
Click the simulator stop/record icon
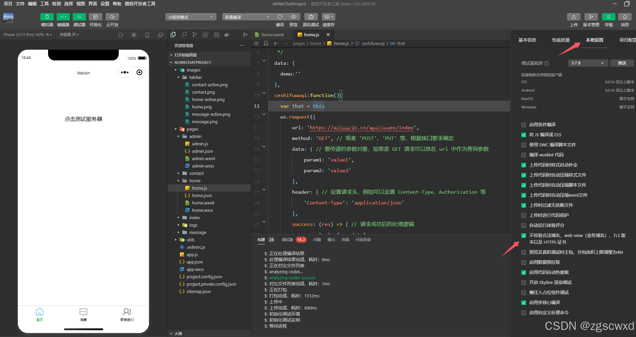tap(134, 35)
